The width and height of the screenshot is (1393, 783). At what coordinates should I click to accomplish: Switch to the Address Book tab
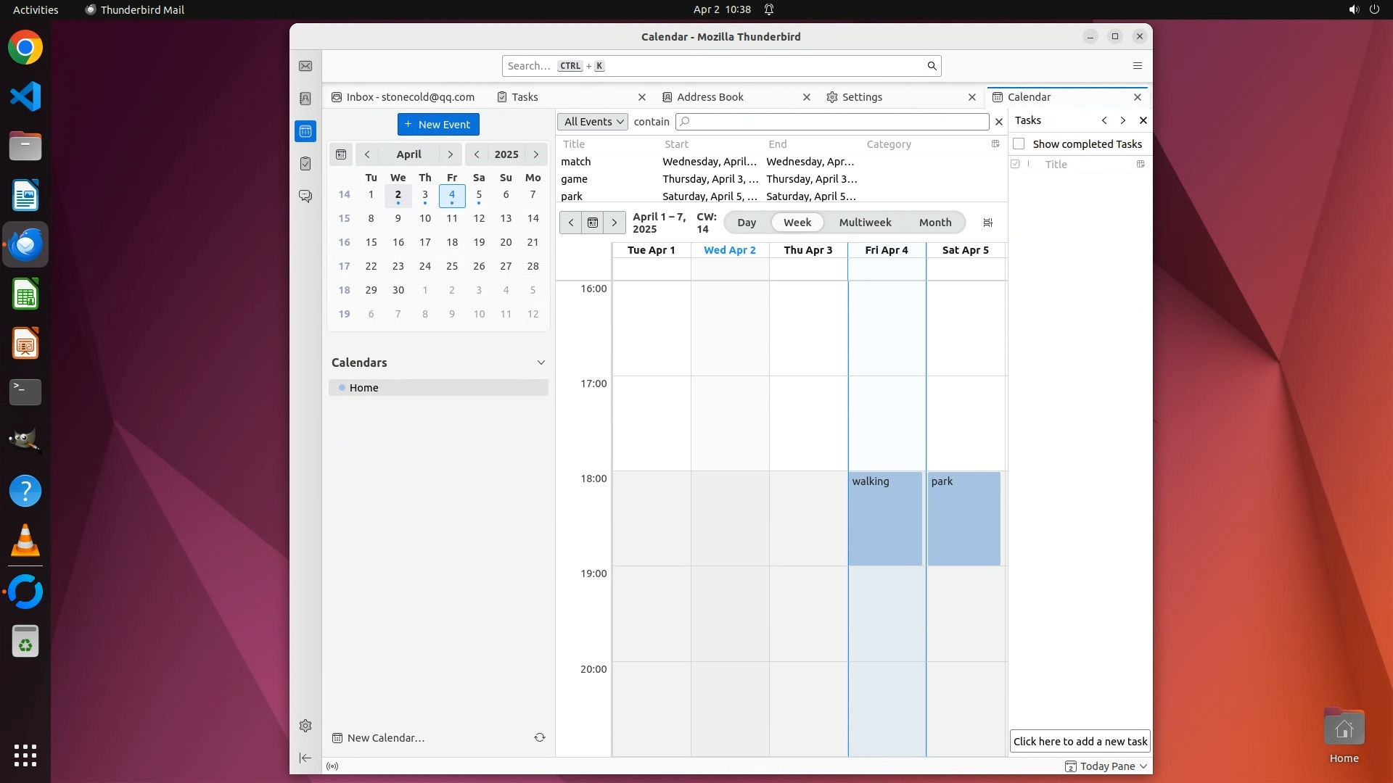[710, 97]
